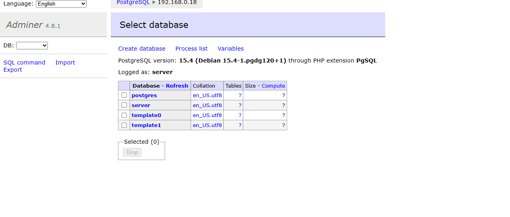The width and height of the screenshot is (510, 217).
Task: Open the postgres database
Action: point(144,95)
